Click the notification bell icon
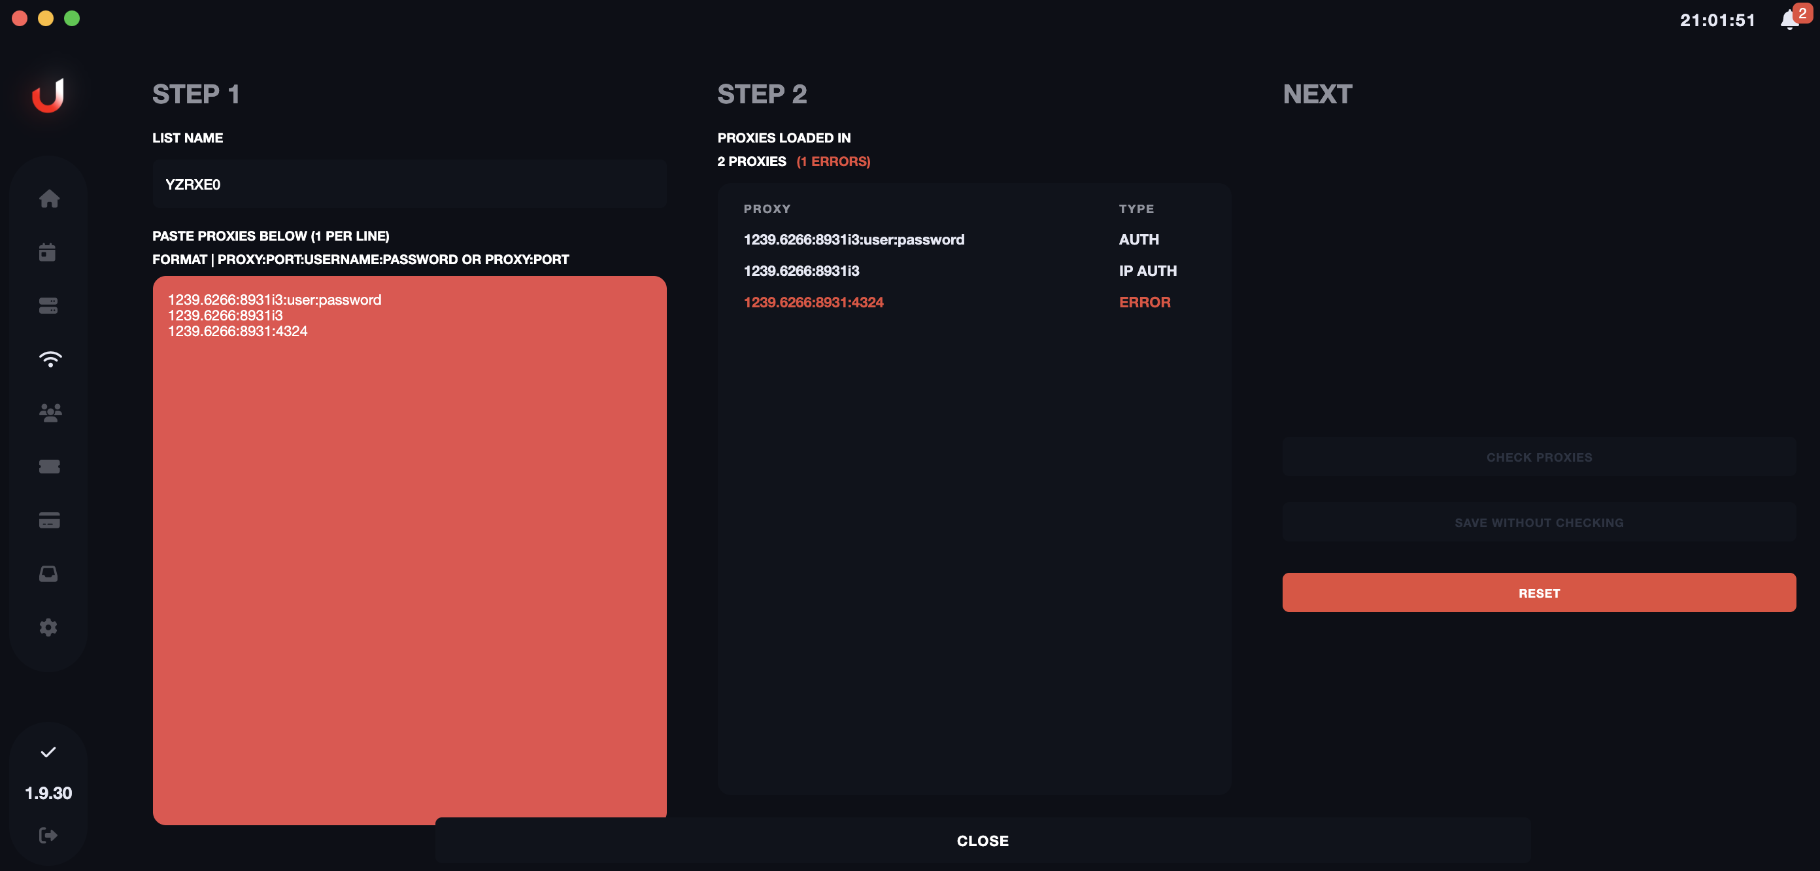Screen dimensions: 1820x871 (x=1788, y=20)
